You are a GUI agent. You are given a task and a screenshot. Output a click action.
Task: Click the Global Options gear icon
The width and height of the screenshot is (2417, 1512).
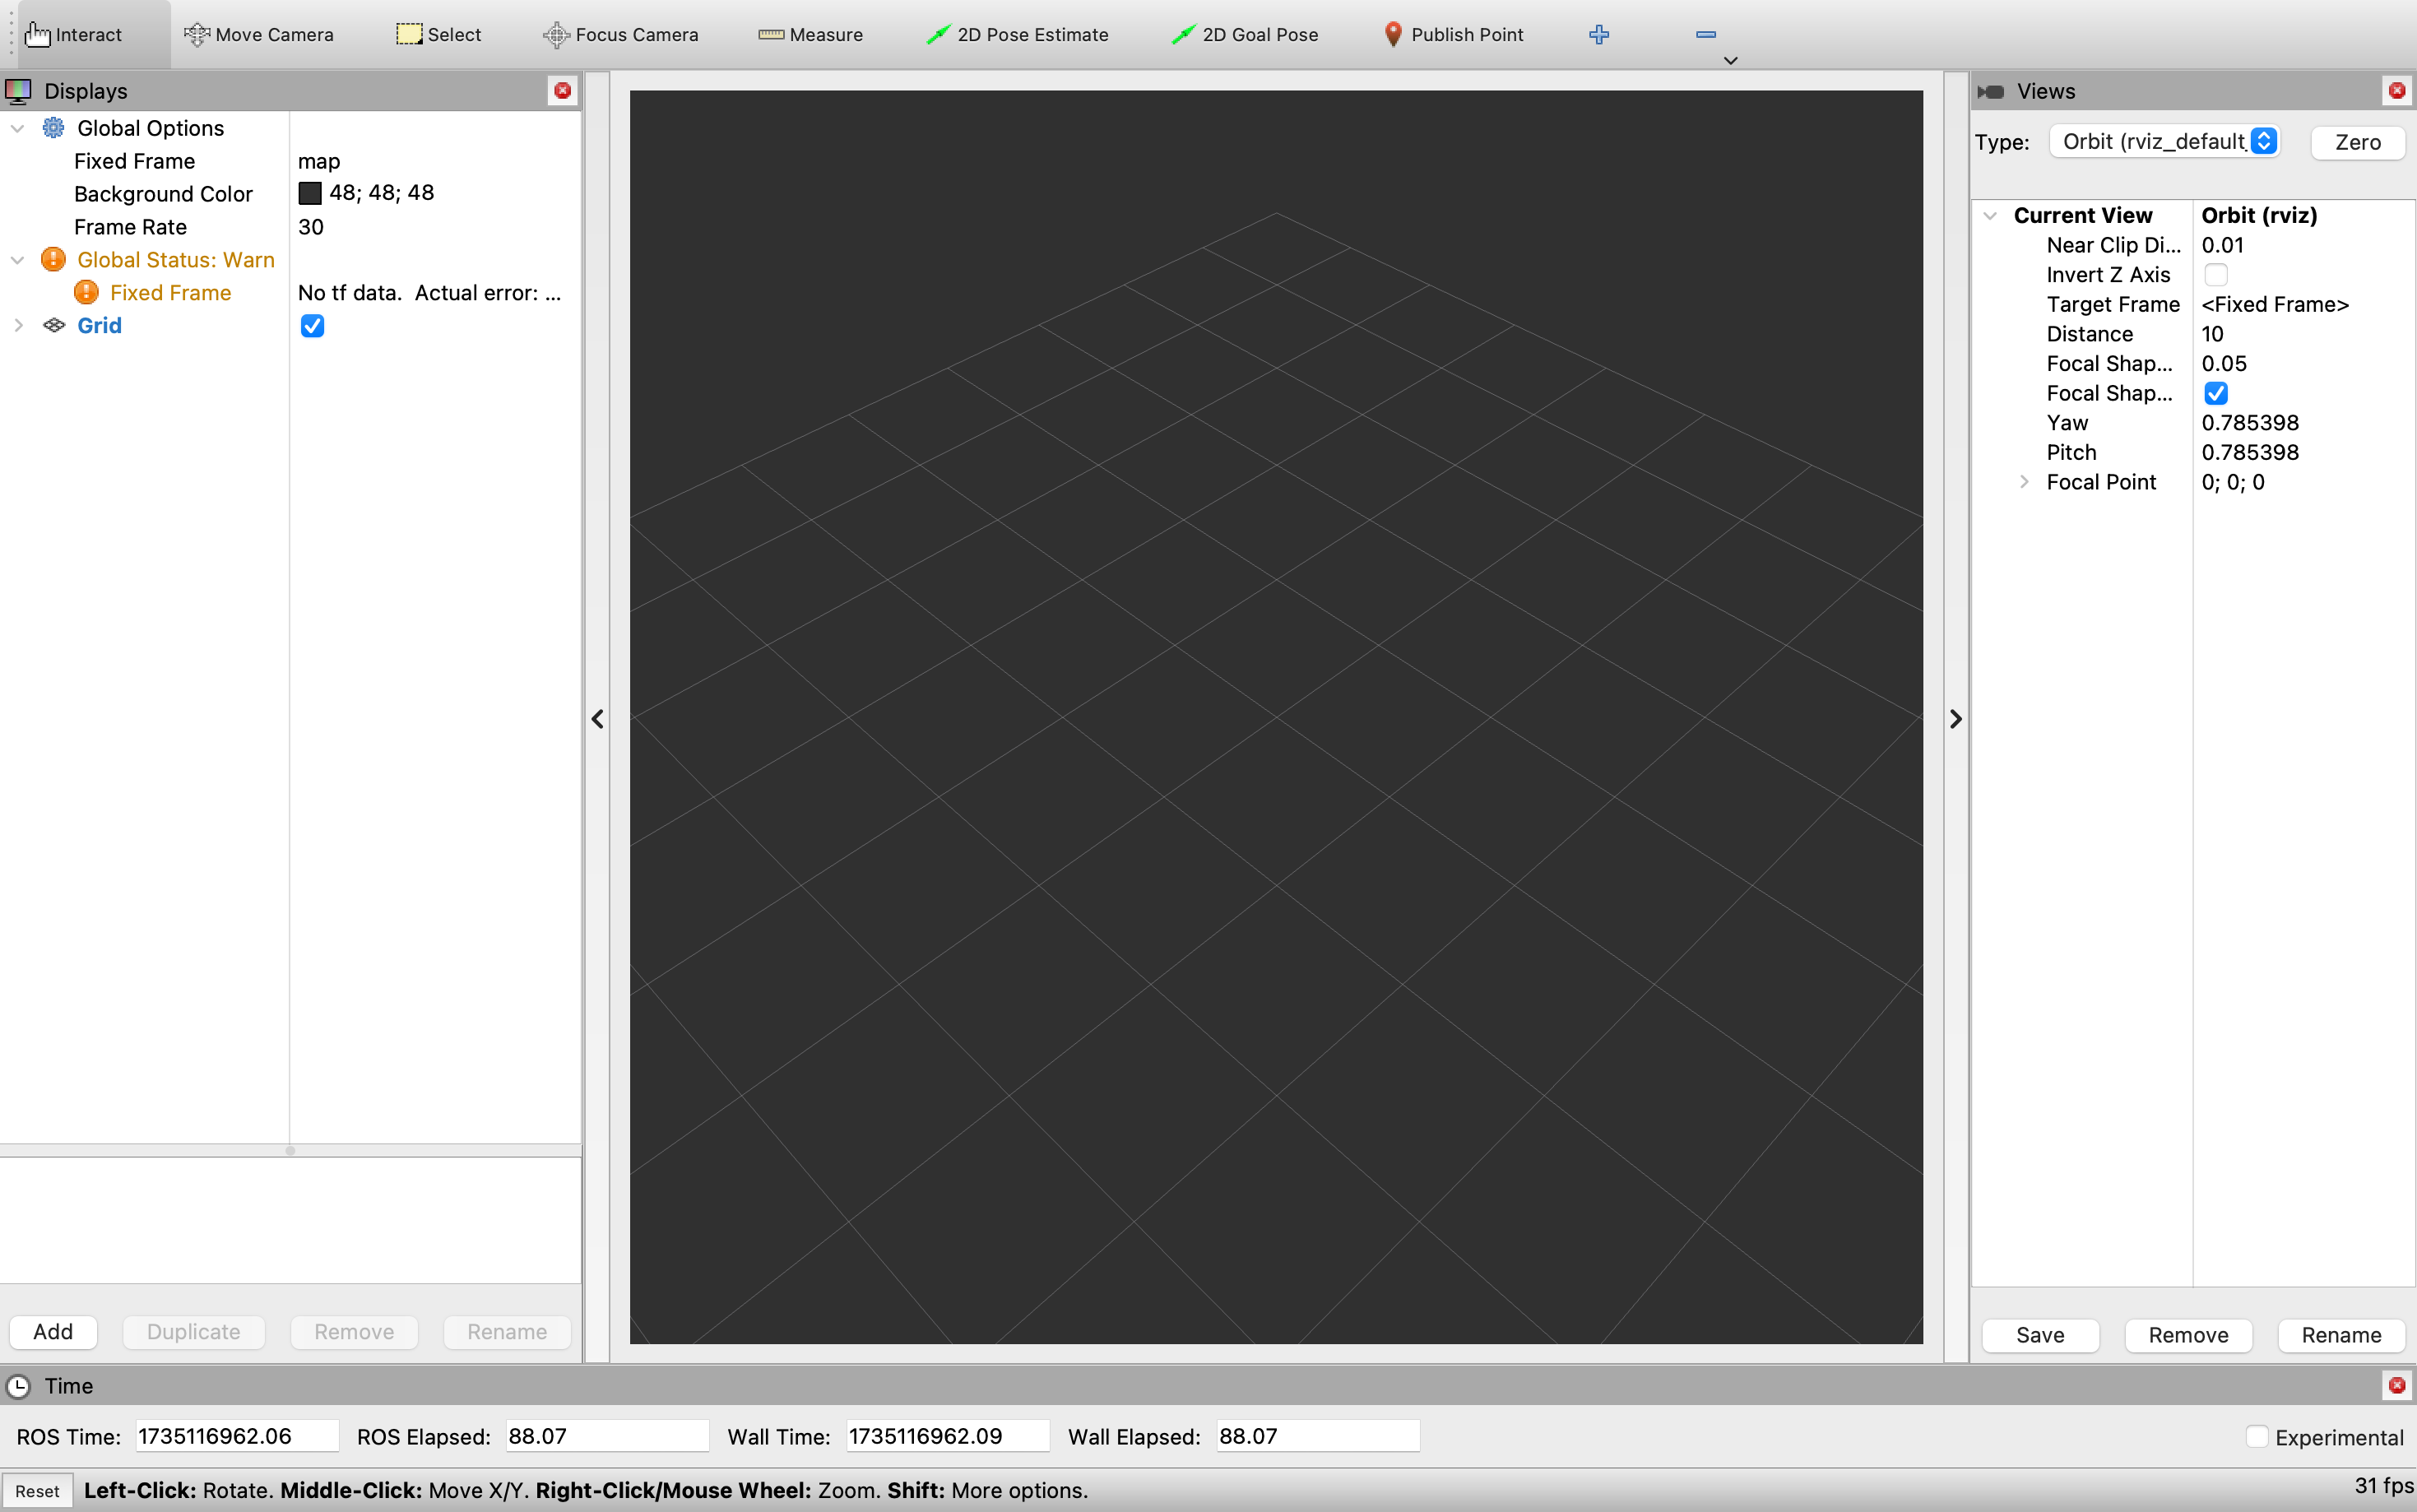pos(54,128)
